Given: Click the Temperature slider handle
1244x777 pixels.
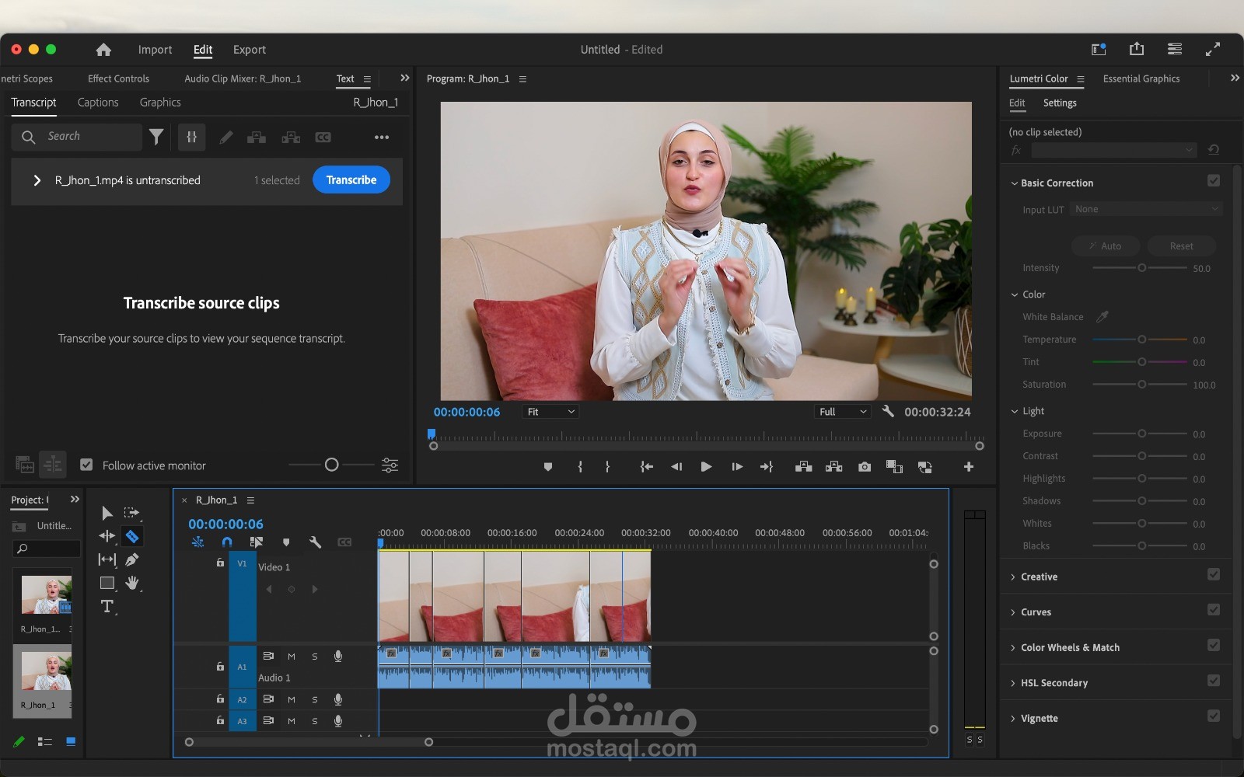Looking at the screenshot, I should [1141, 340].
